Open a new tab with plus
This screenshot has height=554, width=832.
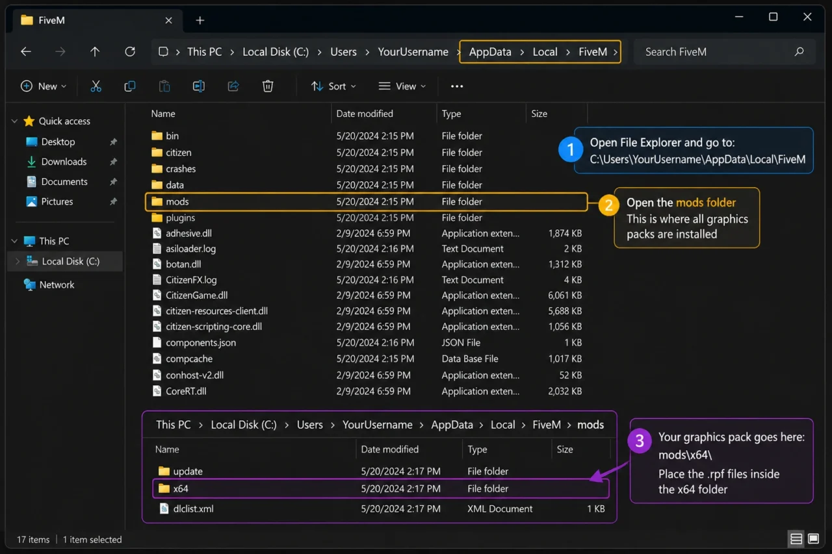200,20
